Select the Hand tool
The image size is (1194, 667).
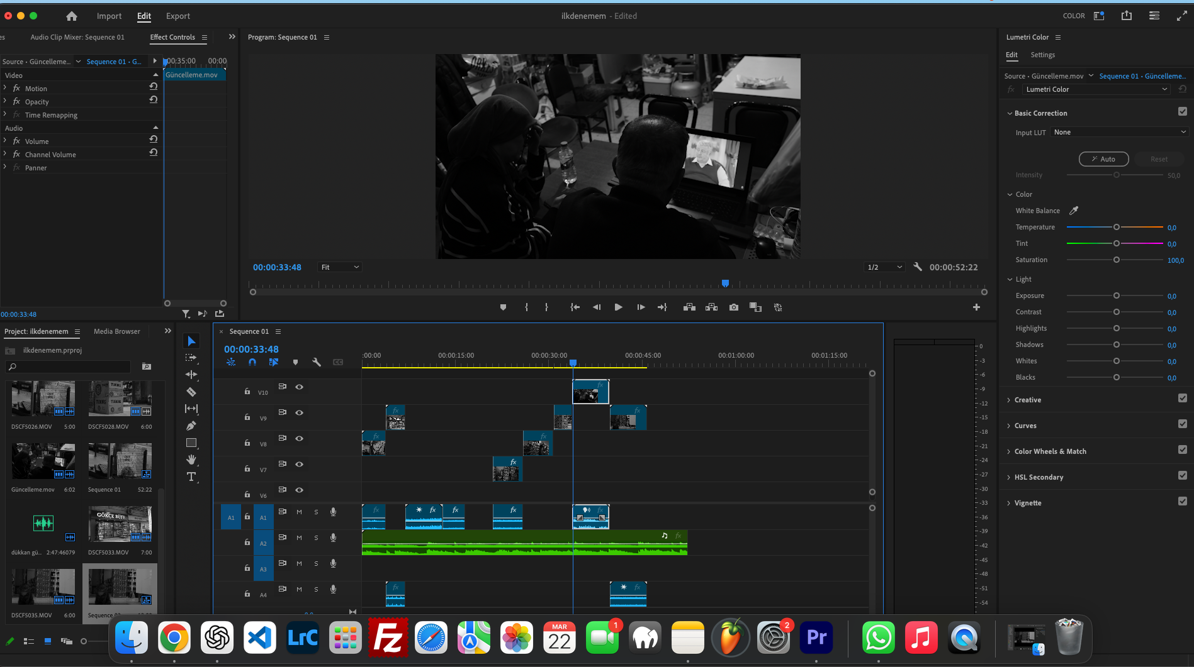[191, 460]
